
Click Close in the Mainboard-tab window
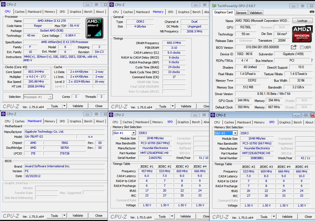coord(99,215)
